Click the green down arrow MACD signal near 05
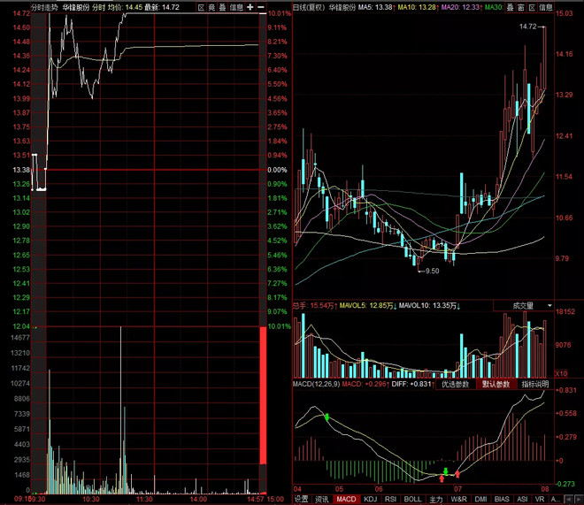The height and width of the screenshot is (505, 584). coord(327,417)
